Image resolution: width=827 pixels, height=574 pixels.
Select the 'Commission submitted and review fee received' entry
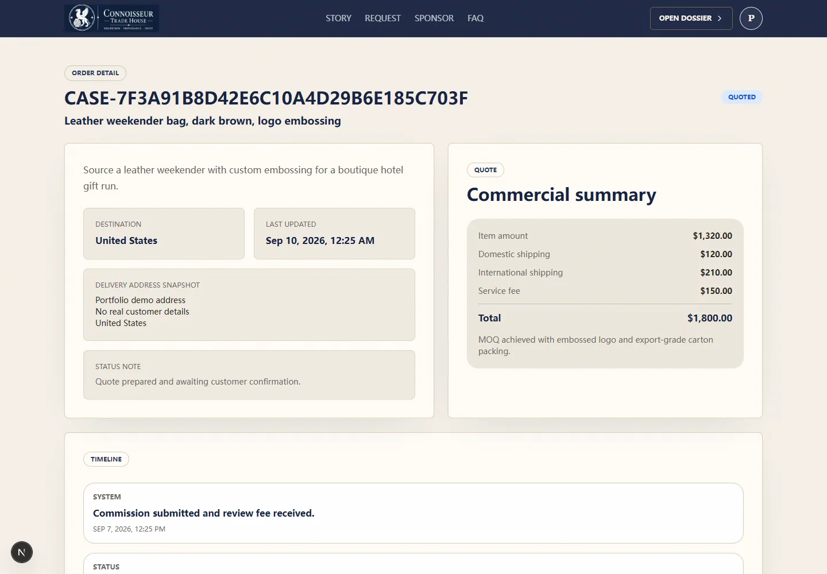[413, 513]
